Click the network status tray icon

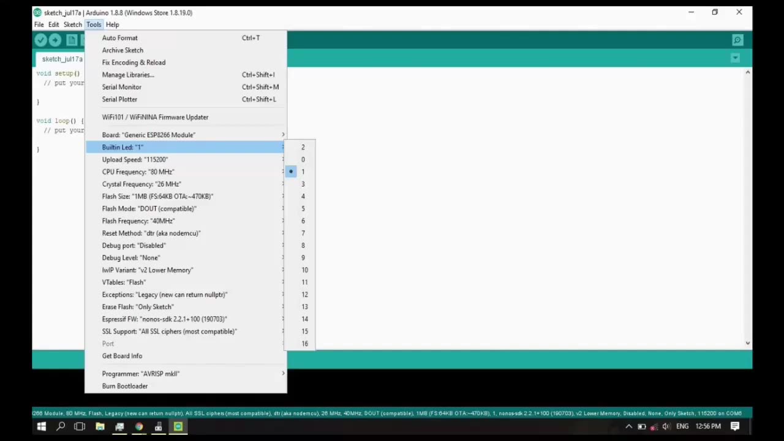(654, 426)
